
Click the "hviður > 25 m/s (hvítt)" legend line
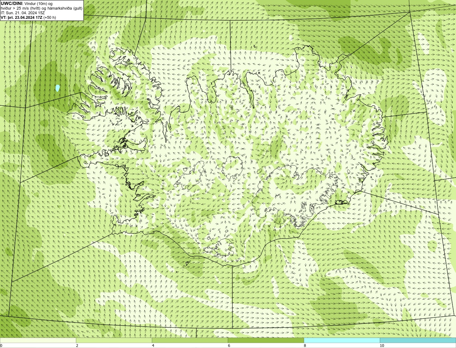(42, 8)
